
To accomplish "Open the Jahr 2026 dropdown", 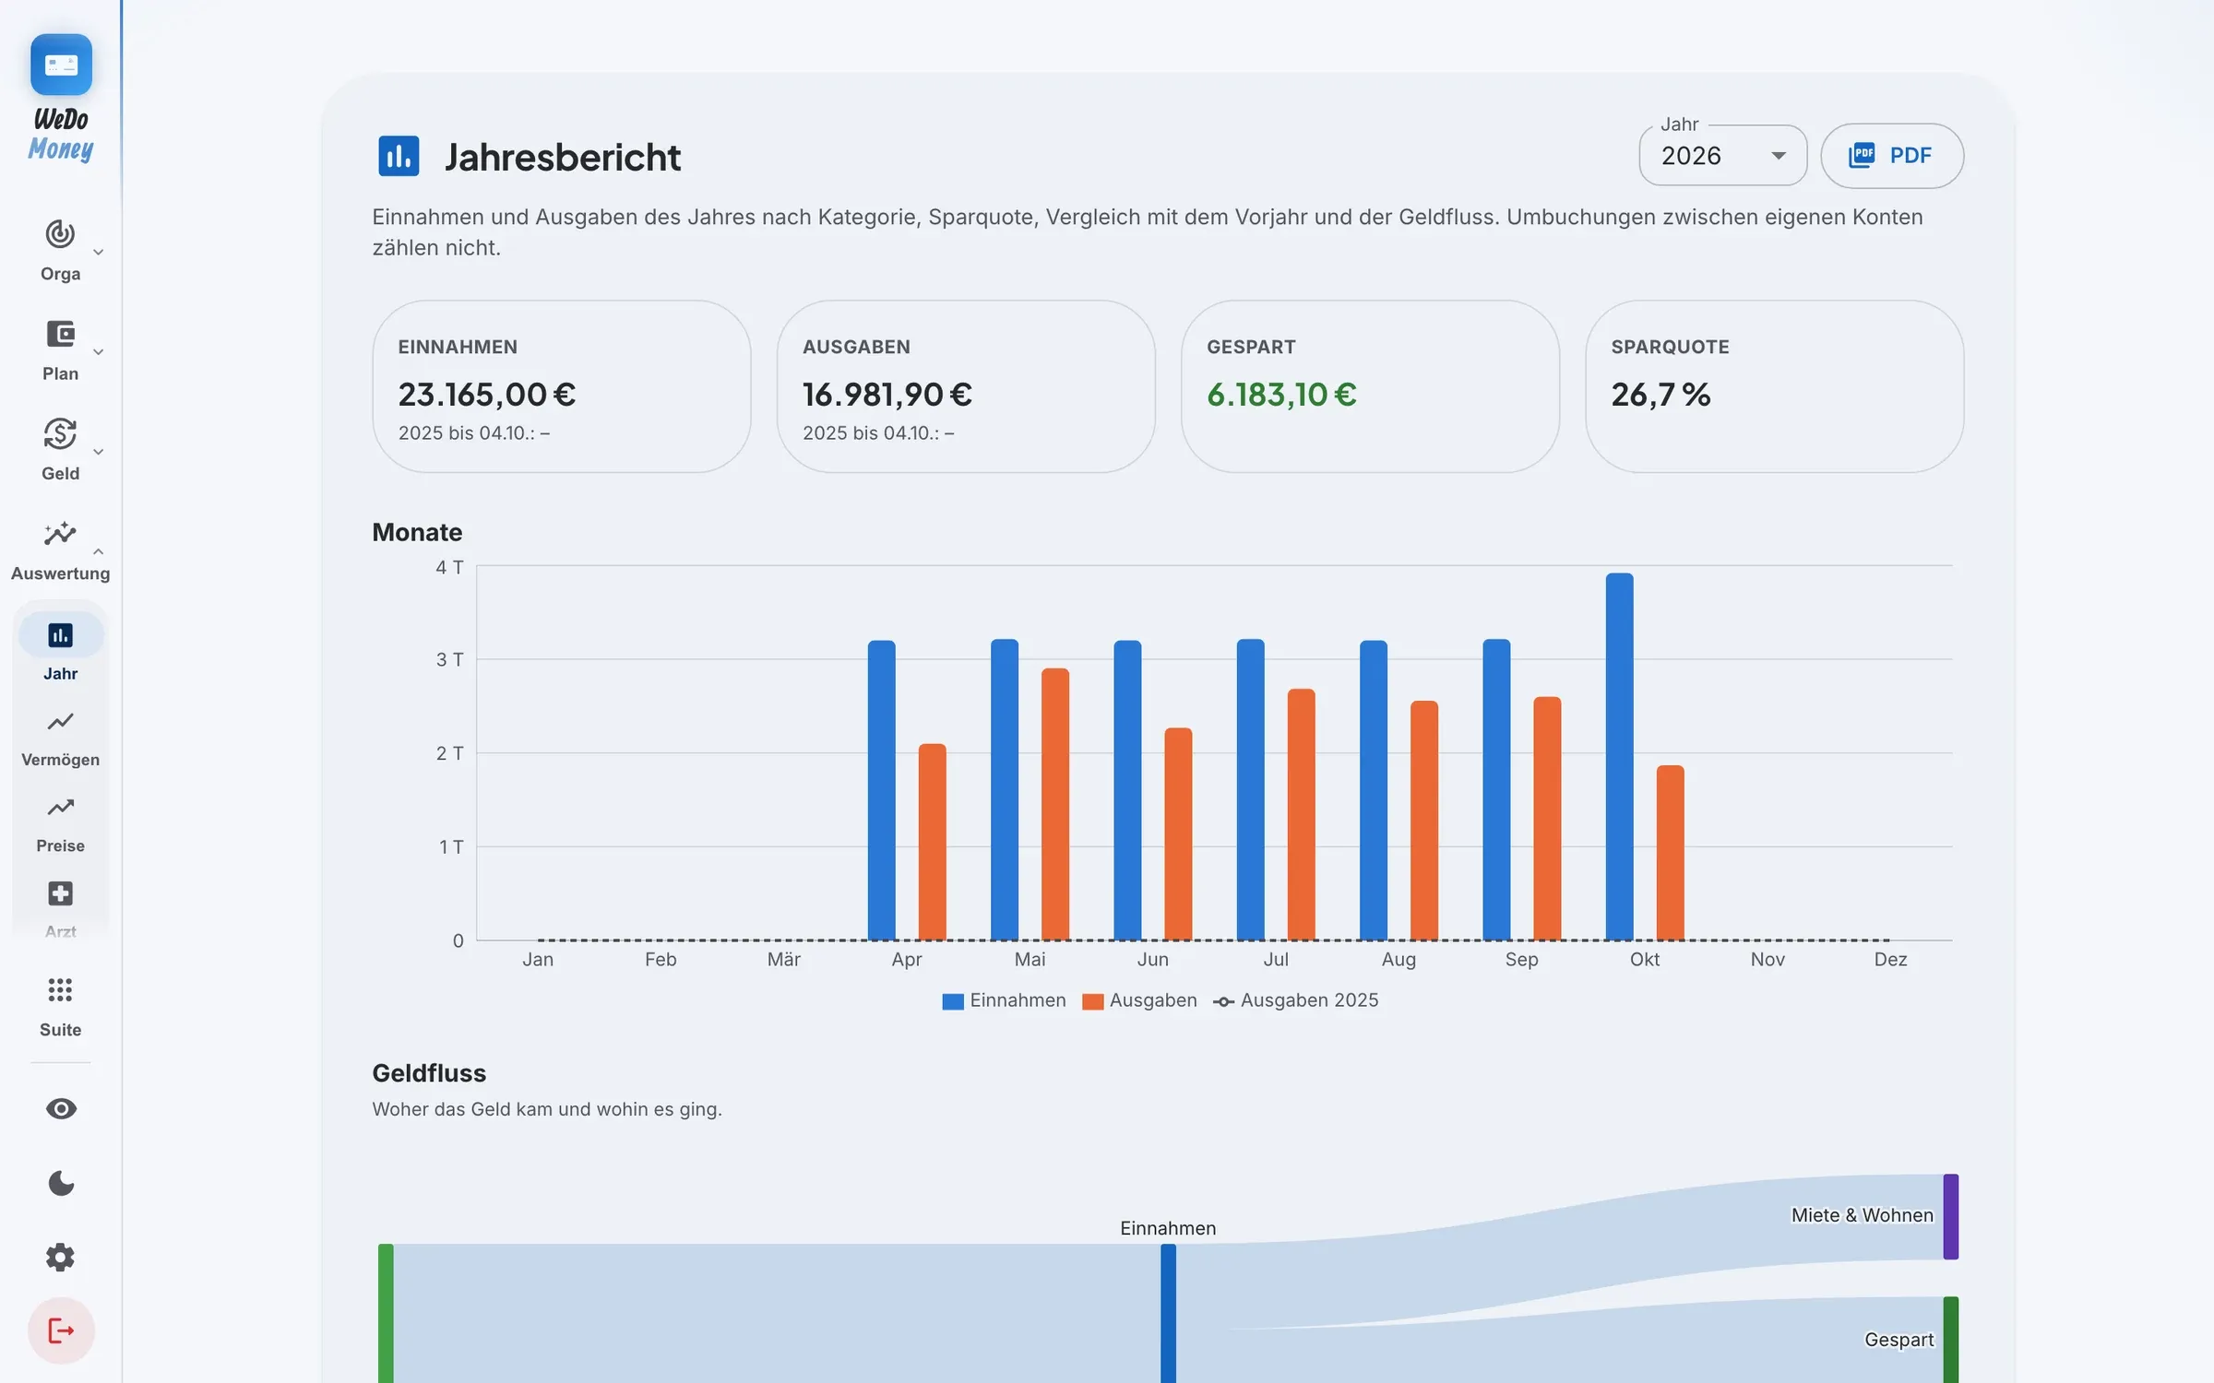I will click(x=1722, y=156).
